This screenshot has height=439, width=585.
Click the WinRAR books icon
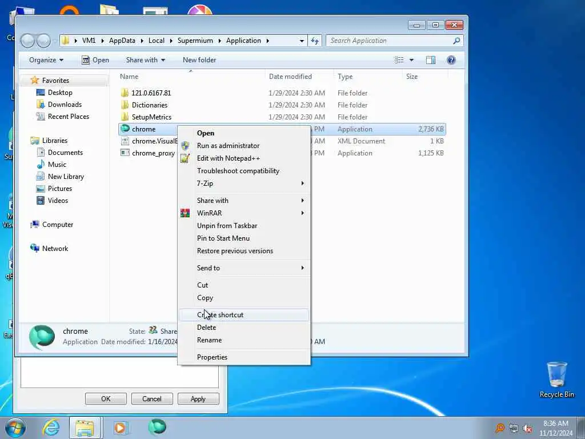tap(185, 213)
